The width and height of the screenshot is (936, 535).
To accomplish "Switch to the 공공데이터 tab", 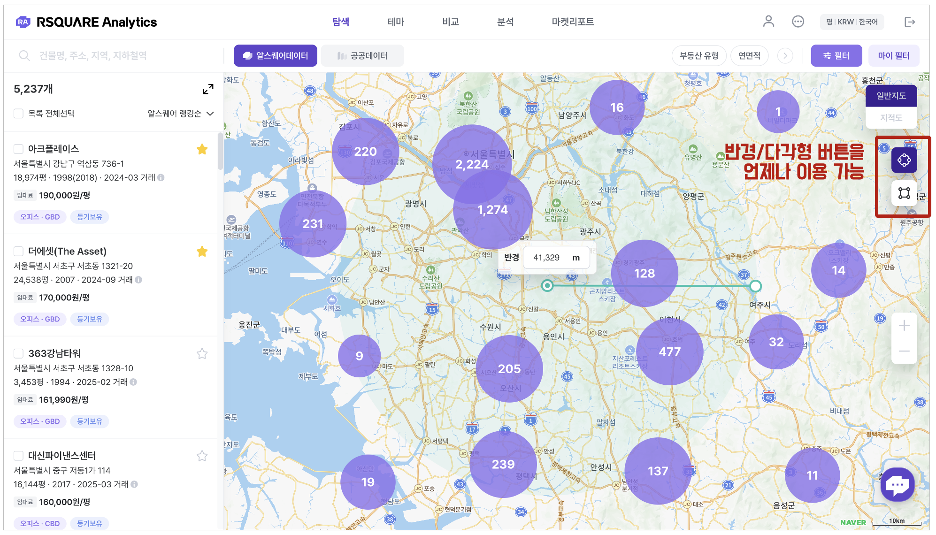I will [x=362, y=56].
